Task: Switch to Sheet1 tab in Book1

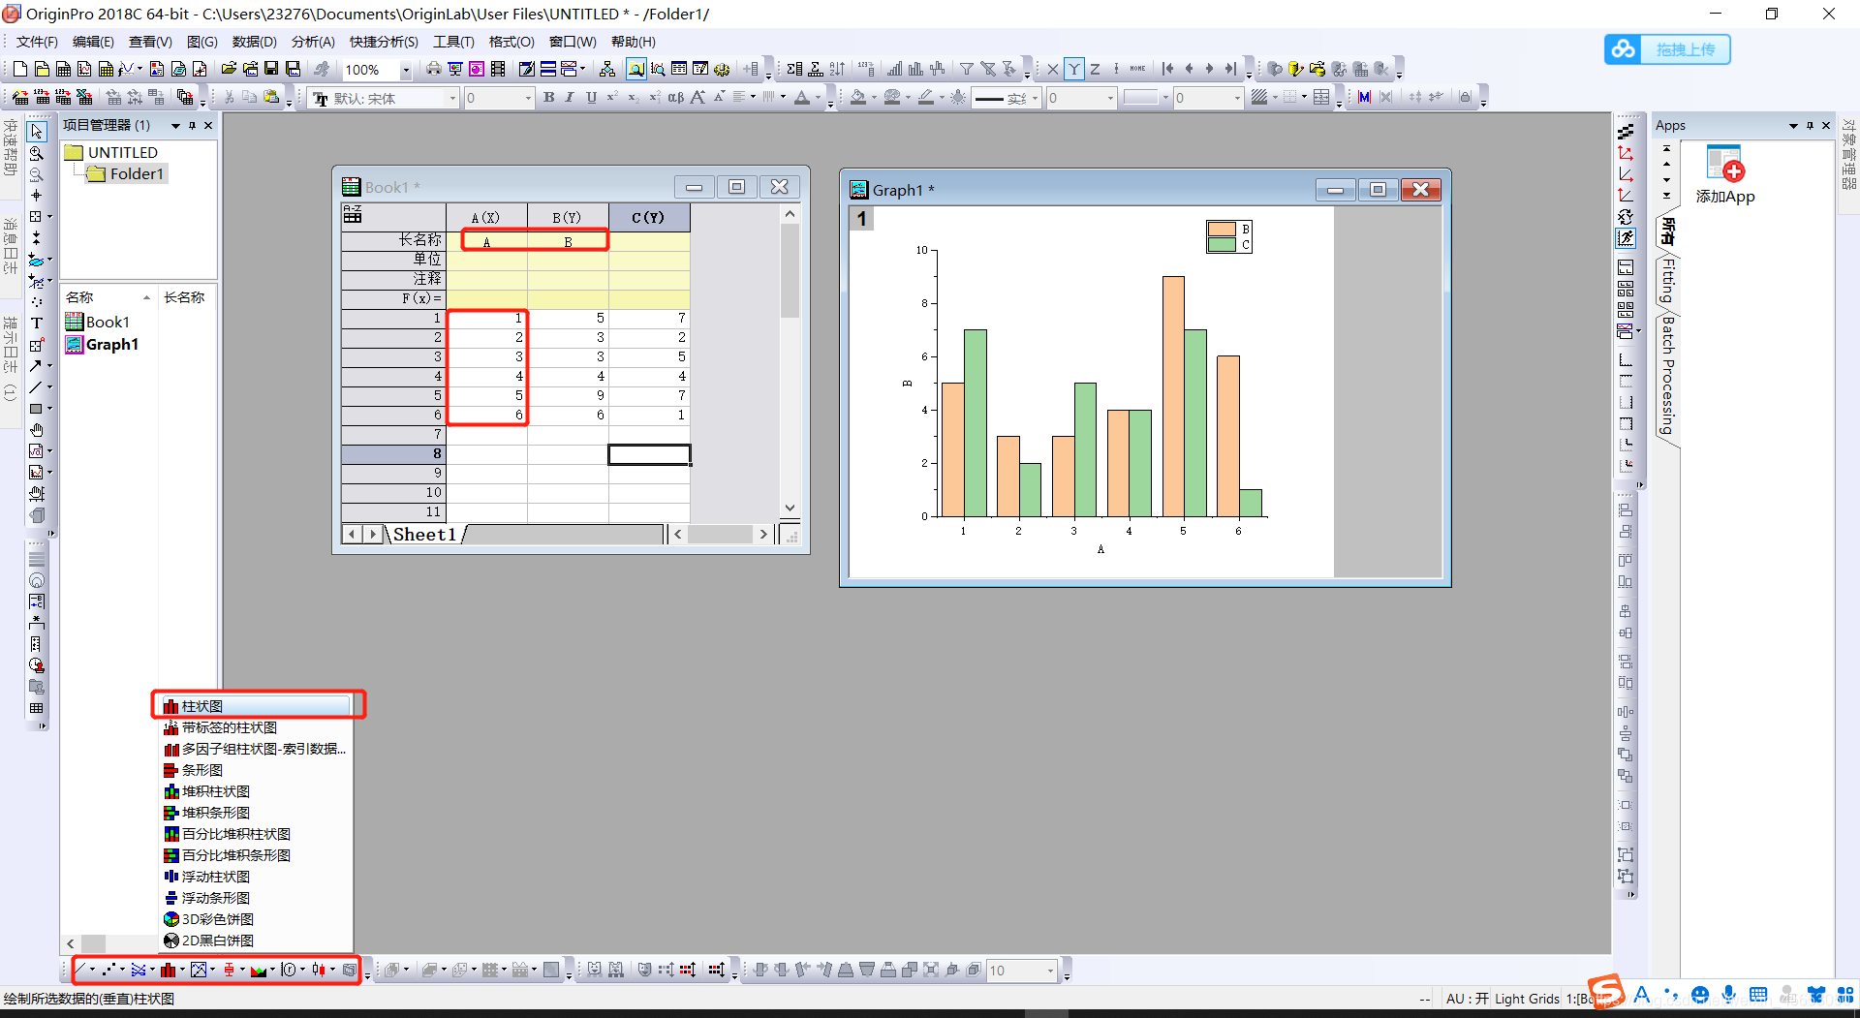Action: tap(424, 534)
